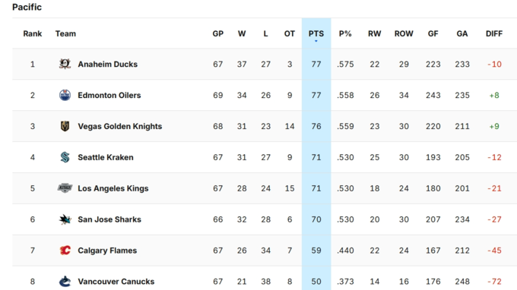Open the Vegas Golden Knights link

pyautogui.click(x=119, y=127)
